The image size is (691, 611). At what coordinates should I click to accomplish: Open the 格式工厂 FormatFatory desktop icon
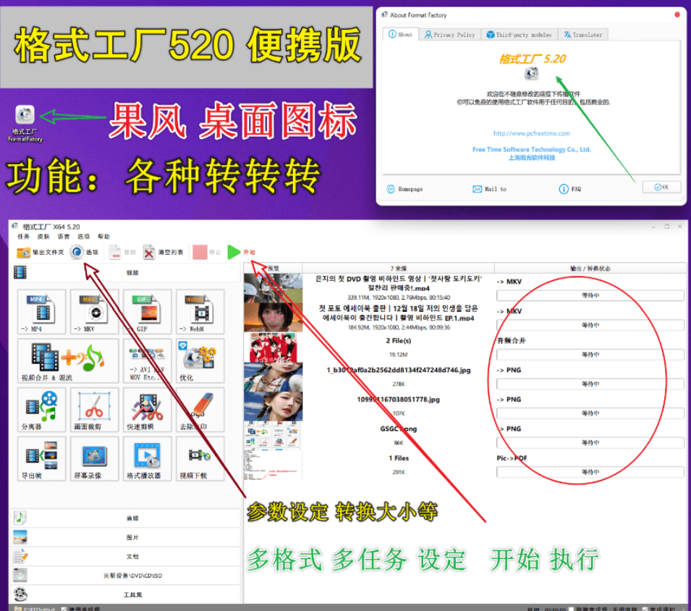pyautogui.click(x=25, y=122)
